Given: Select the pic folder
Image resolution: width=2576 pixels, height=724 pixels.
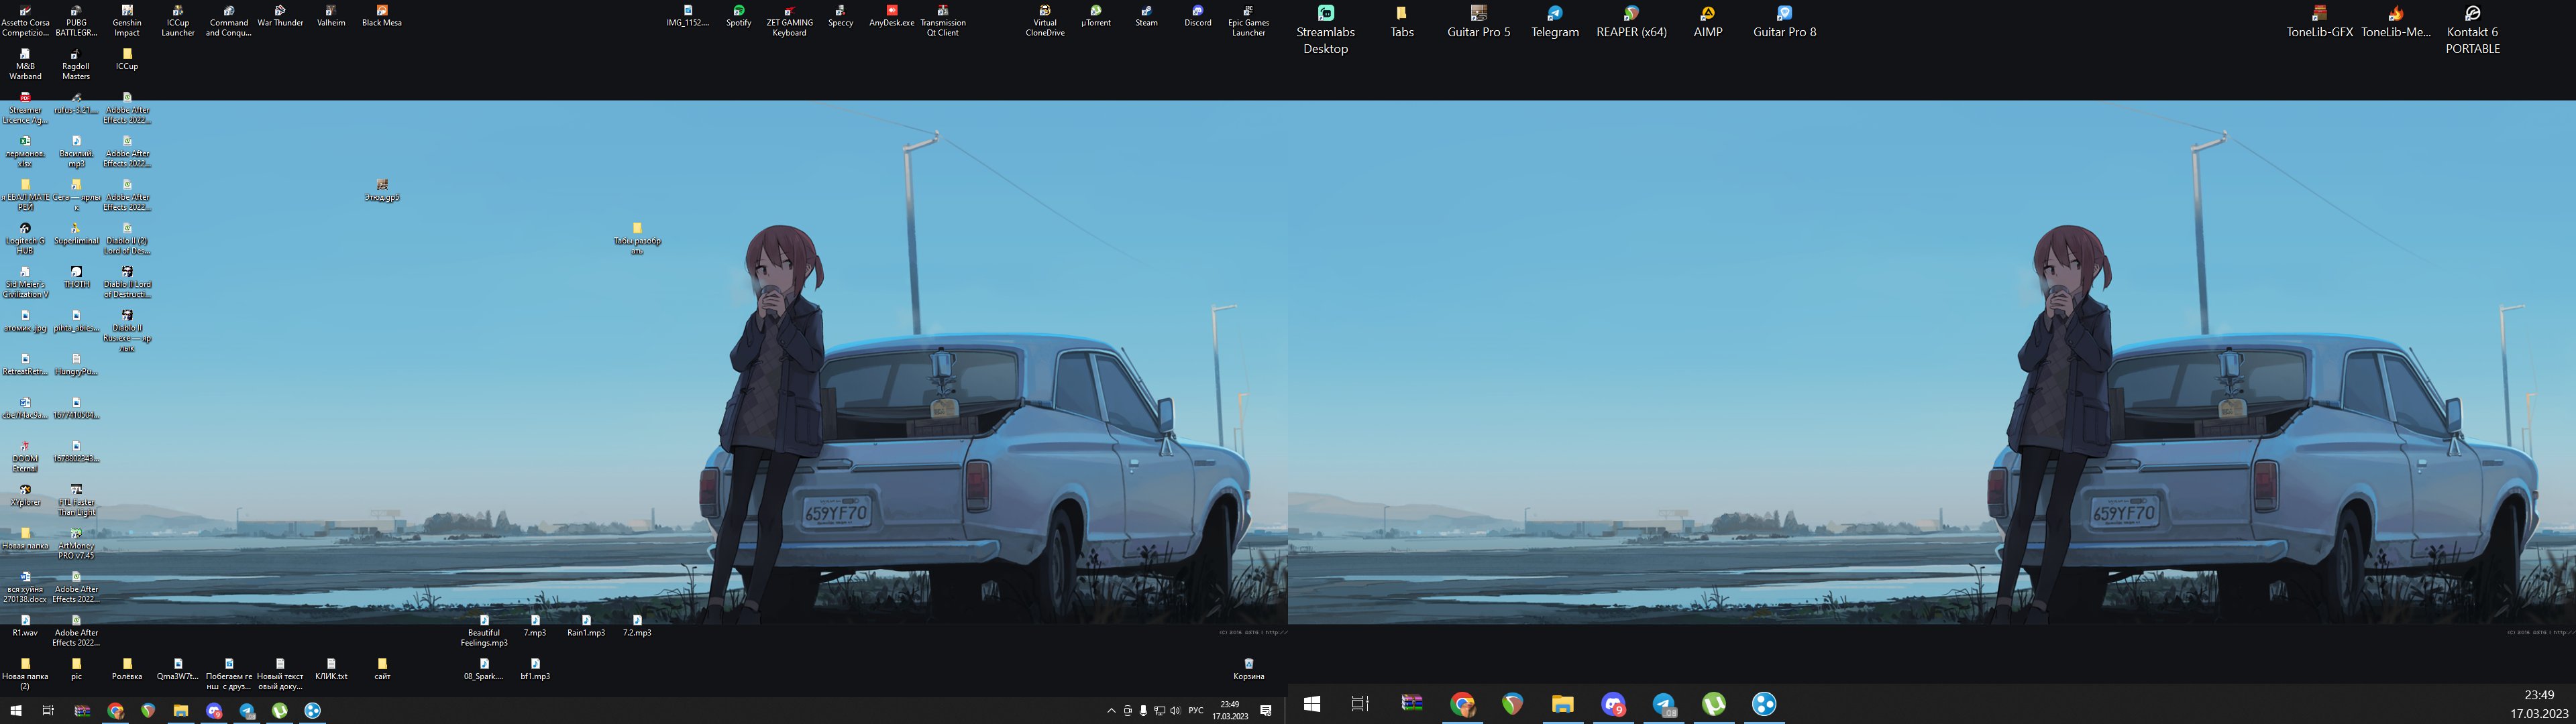Looking at the screenshot, I should click(76, 670).
